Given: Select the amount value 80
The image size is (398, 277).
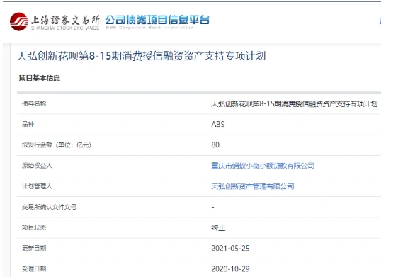Looking at the screenshot, I should 215,145.
